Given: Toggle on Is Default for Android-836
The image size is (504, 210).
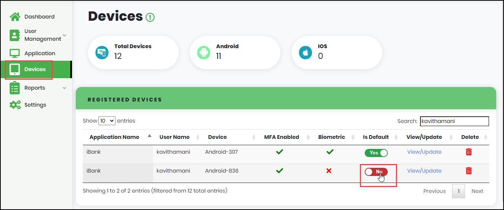Looking at the screenshot, I should pyautogui.click(x=376, y=171).
